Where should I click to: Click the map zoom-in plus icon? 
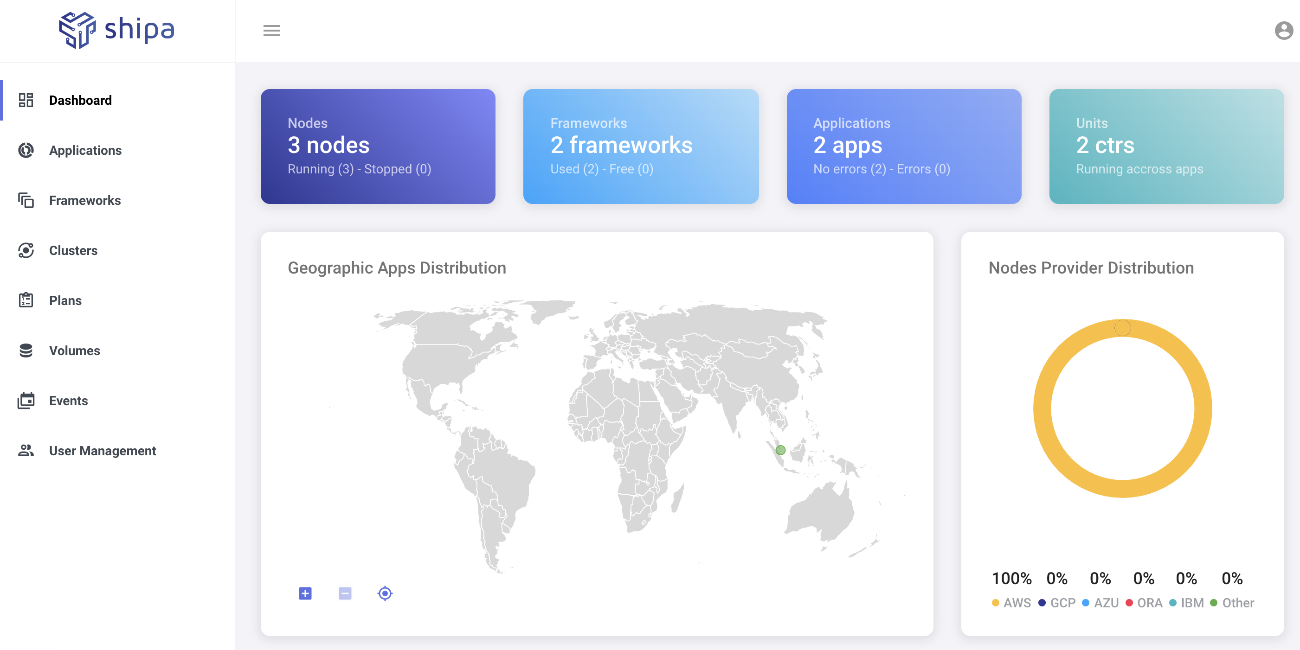pos(305,593)
